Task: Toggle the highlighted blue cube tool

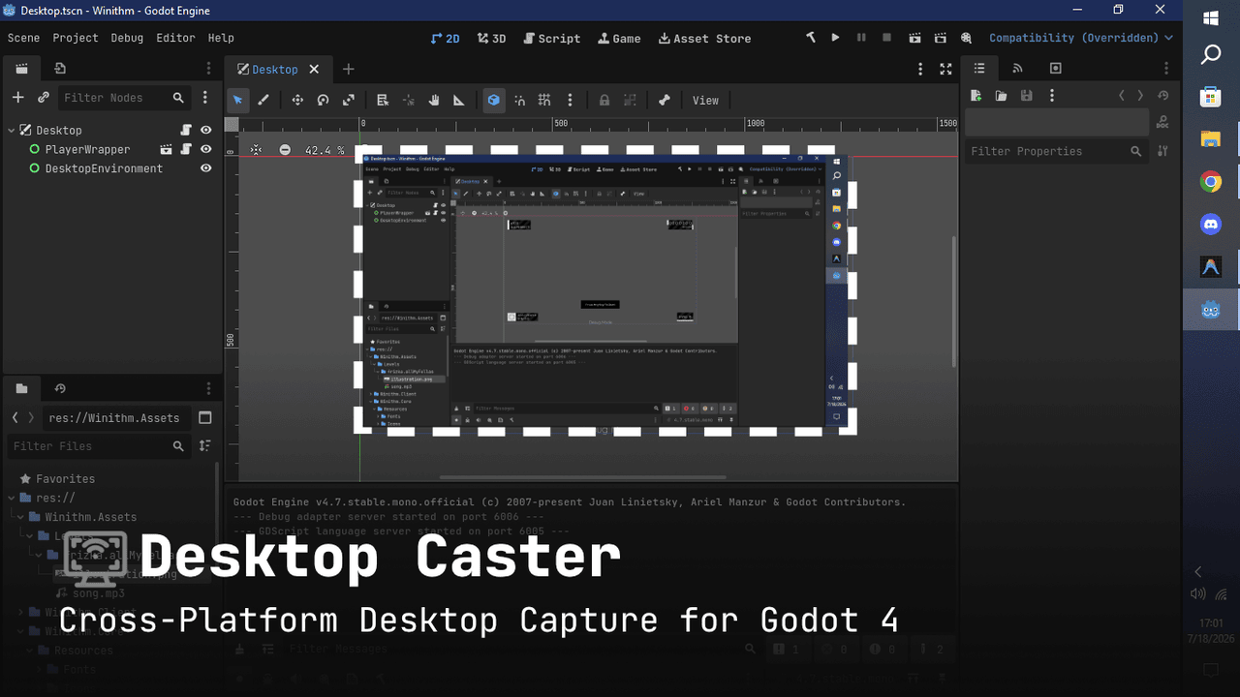Action: click(494, 100)
